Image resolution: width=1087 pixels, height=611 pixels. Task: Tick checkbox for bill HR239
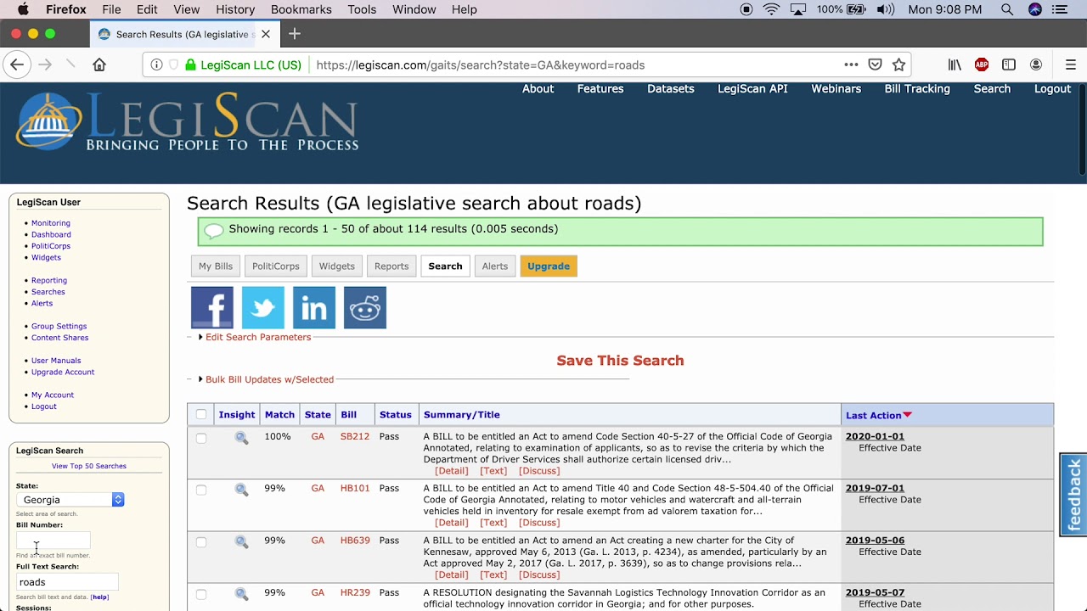[x=201, y=594]
